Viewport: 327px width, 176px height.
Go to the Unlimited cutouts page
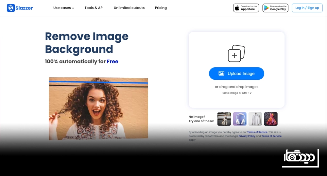[129, 8]
